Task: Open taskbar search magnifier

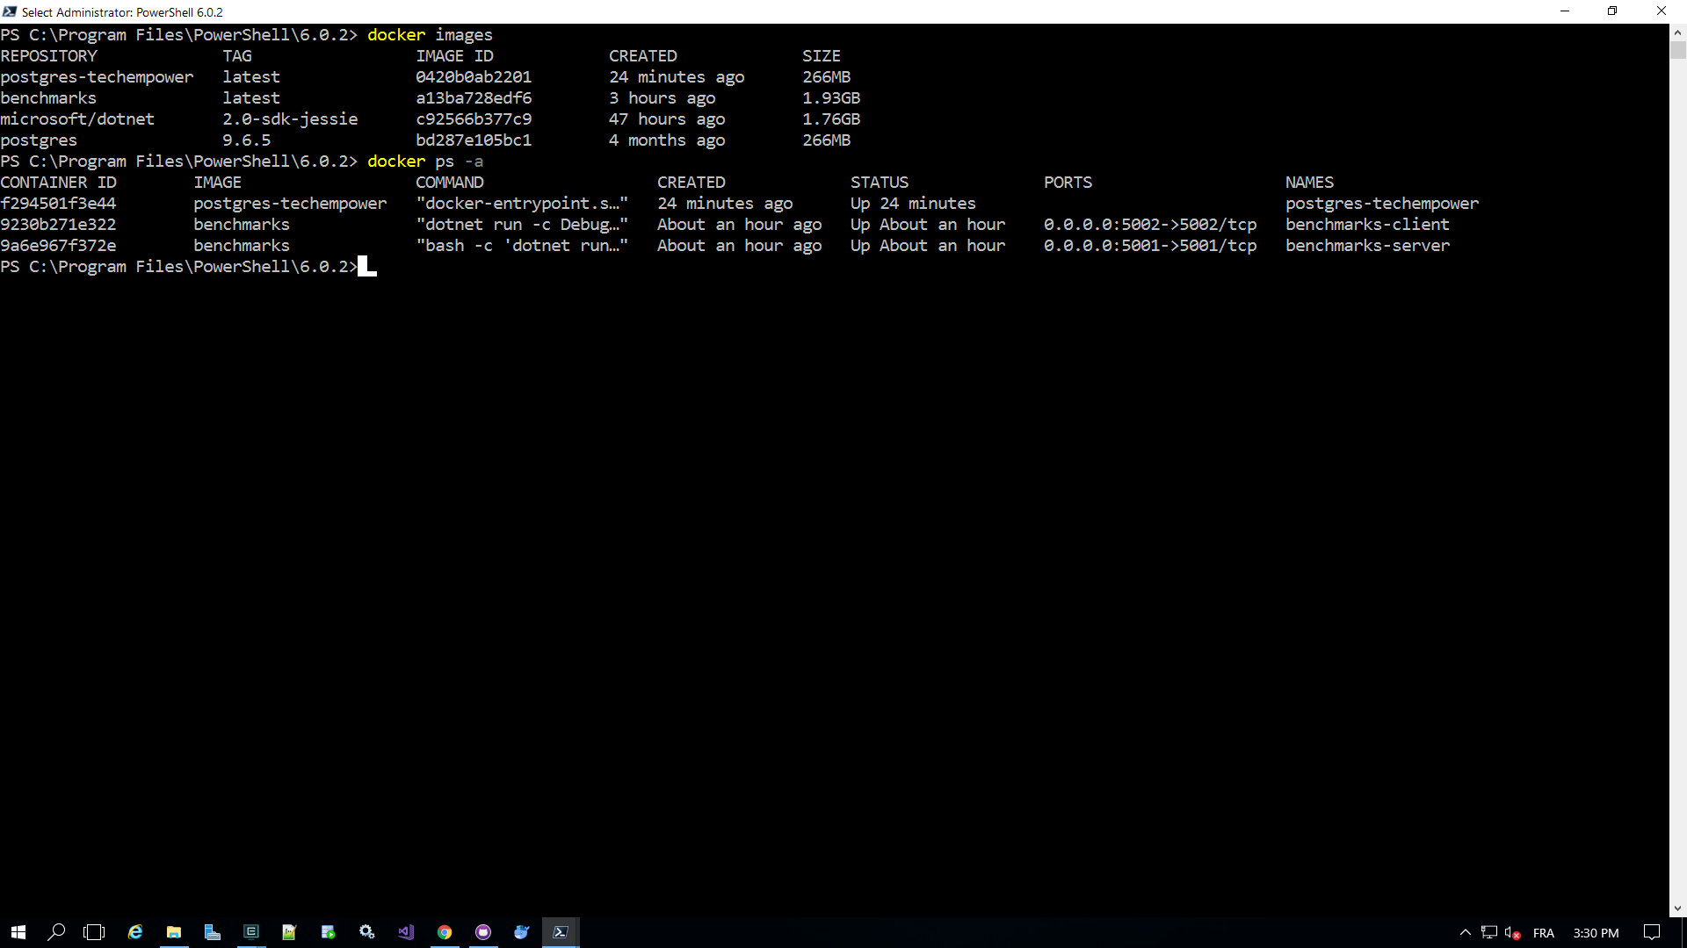Action: [56, 932]
